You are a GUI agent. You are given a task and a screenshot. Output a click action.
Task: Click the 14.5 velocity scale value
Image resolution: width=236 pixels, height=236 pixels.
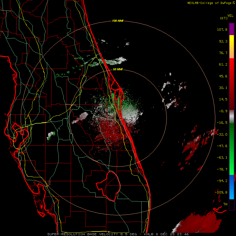tap(223, 99)
